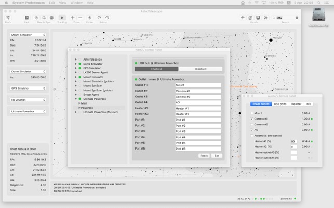
Task: Open the No Joystick dropdown
Action: 28,100
